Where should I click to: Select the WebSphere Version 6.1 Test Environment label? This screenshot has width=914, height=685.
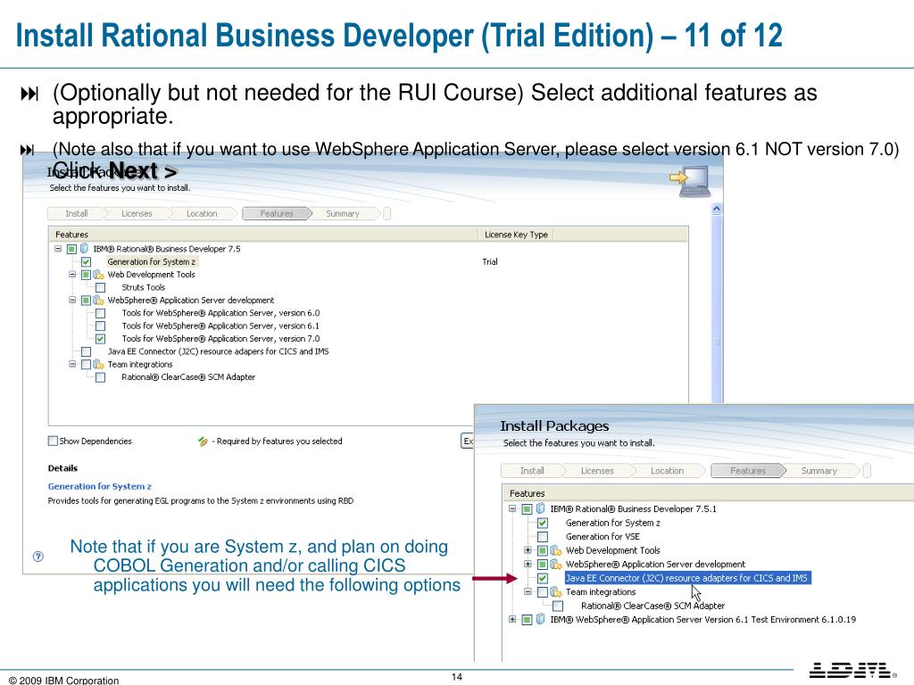tap(703, 619)
